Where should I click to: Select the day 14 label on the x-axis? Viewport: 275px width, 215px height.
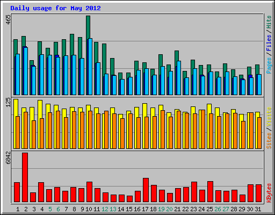click(x=121, y=209)
